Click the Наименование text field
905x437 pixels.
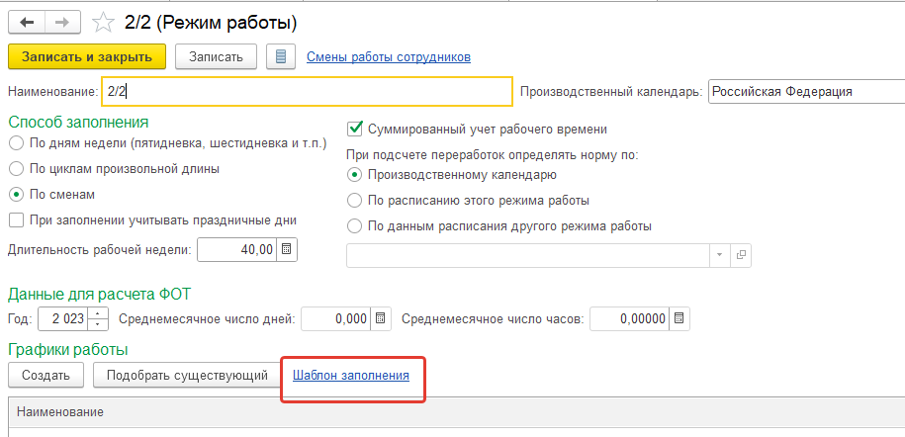click(307, 91)
